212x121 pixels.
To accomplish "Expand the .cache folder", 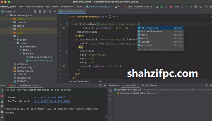I will coord(11,19).
